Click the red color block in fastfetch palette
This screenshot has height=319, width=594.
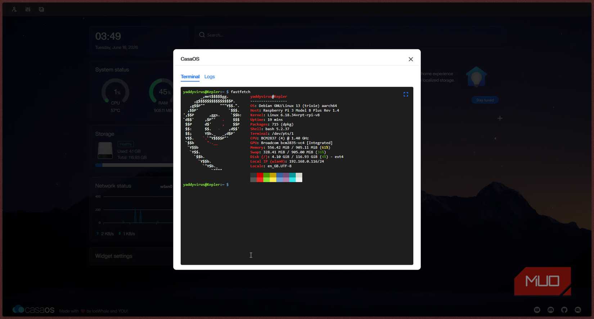click(260, 177)
